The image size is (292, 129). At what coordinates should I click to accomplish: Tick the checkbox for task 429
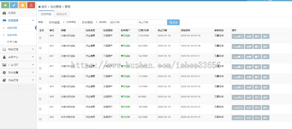(x=40, y=89)
